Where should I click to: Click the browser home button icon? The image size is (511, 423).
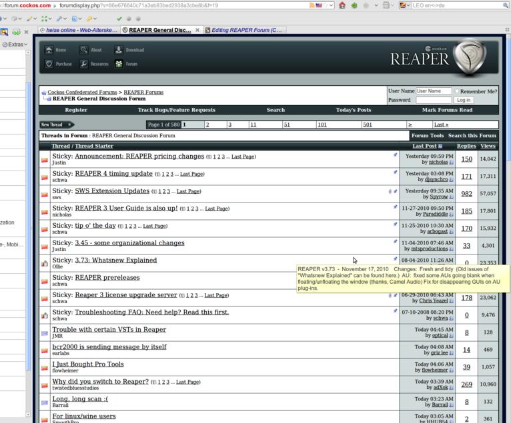pos(342,5)
